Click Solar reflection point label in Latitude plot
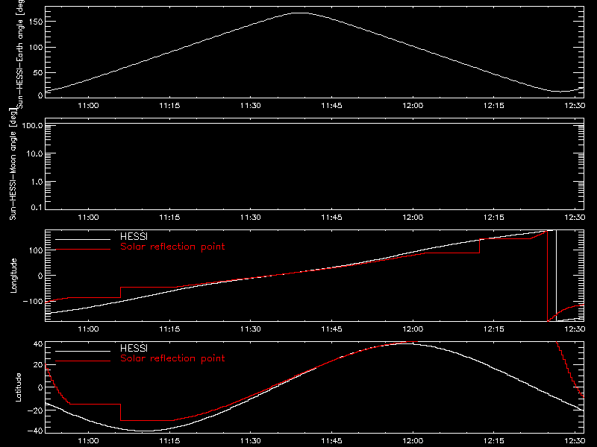 click(172, 358)
